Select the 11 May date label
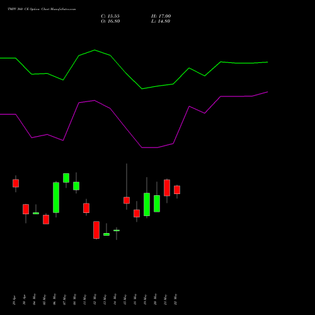The height and width of the screenshot is (315, 315). (84, 299)
